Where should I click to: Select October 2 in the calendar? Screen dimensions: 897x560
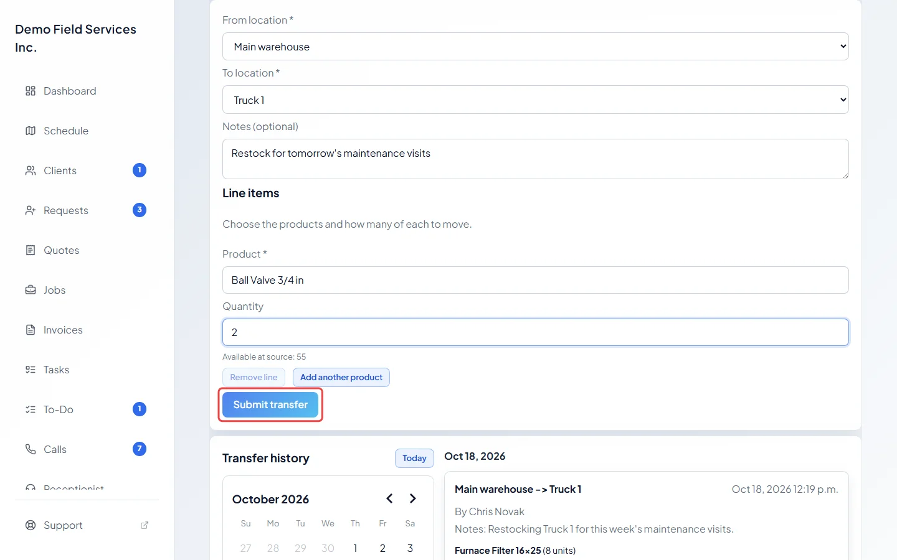pyautogui.click(x=382, y=548)
